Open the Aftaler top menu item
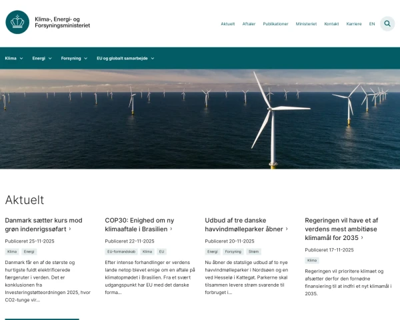Screen dimensions: 400x320 (249, 24)
